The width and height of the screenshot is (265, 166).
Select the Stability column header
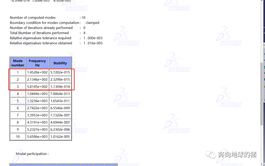click(x=60, y=63)
